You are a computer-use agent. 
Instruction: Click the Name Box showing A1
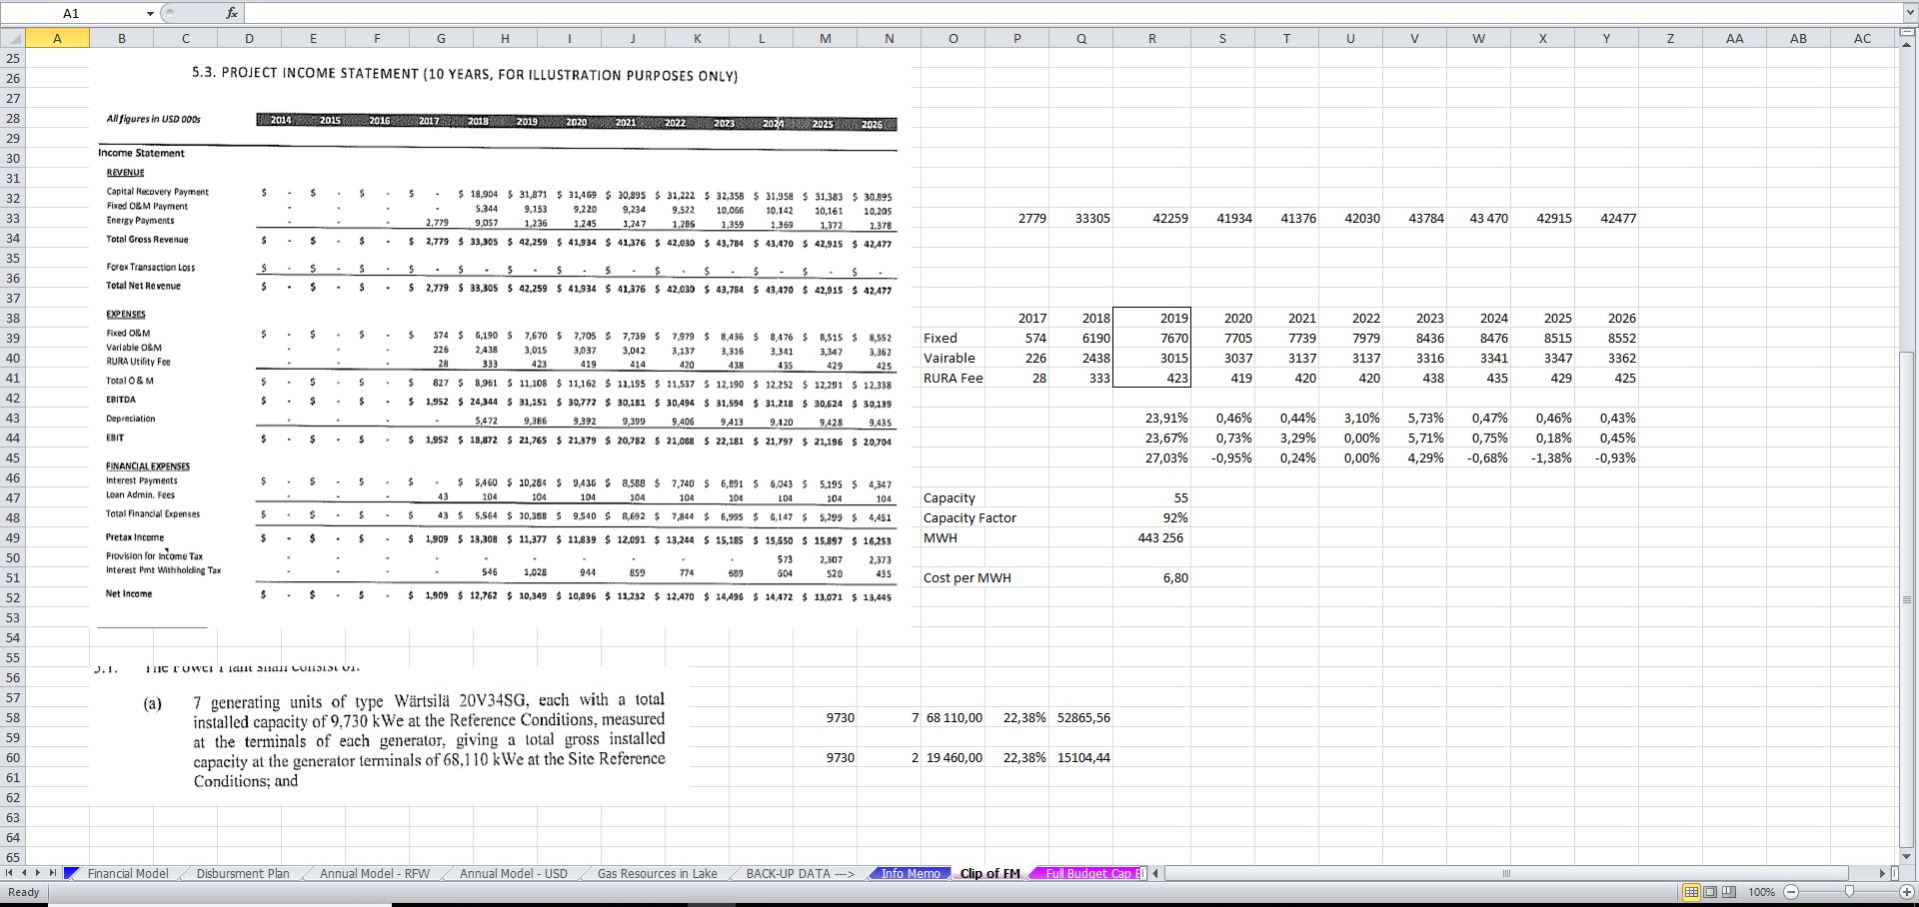[71, 13]
